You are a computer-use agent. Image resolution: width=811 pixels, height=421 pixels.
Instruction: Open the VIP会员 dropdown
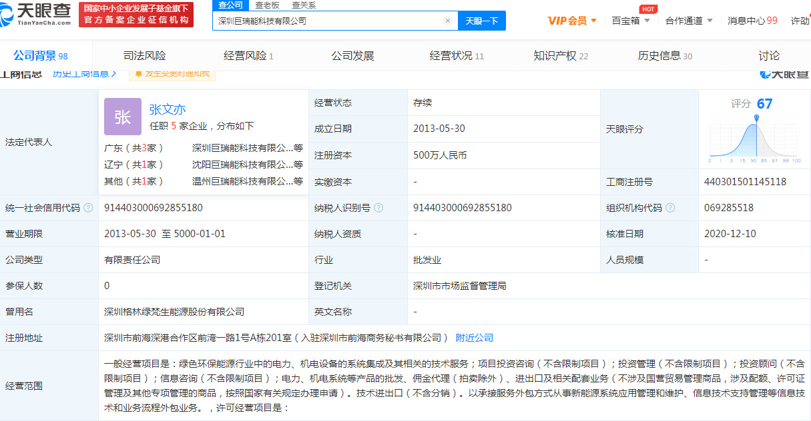[572, 21]
